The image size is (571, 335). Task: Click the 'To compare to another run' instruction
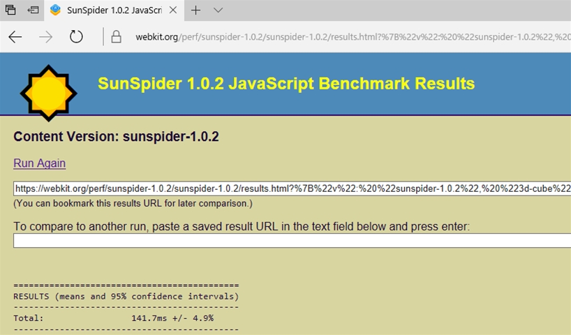(x=242, y=227)
